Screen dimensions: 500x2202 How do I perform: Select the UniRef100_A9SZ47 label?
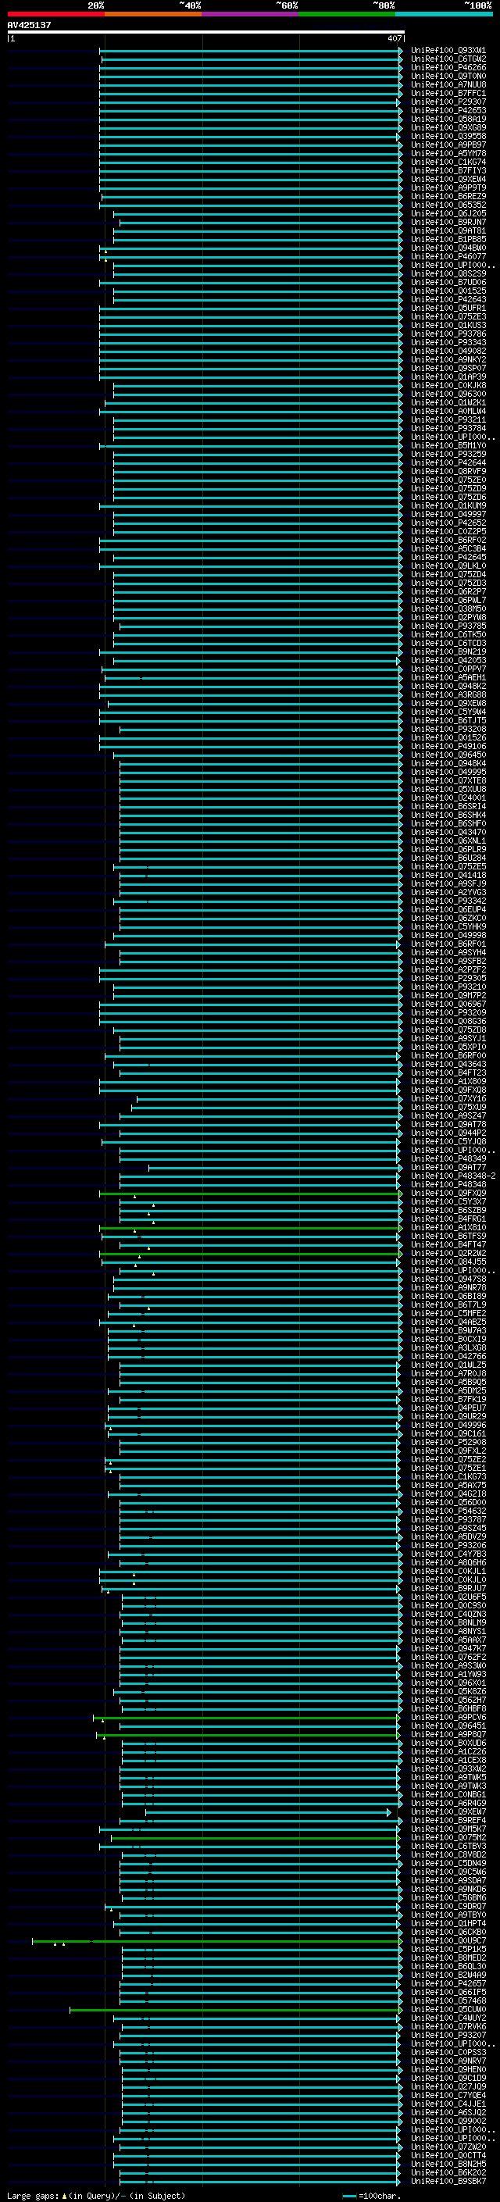pyautogui.click(x=448, y=1116)
